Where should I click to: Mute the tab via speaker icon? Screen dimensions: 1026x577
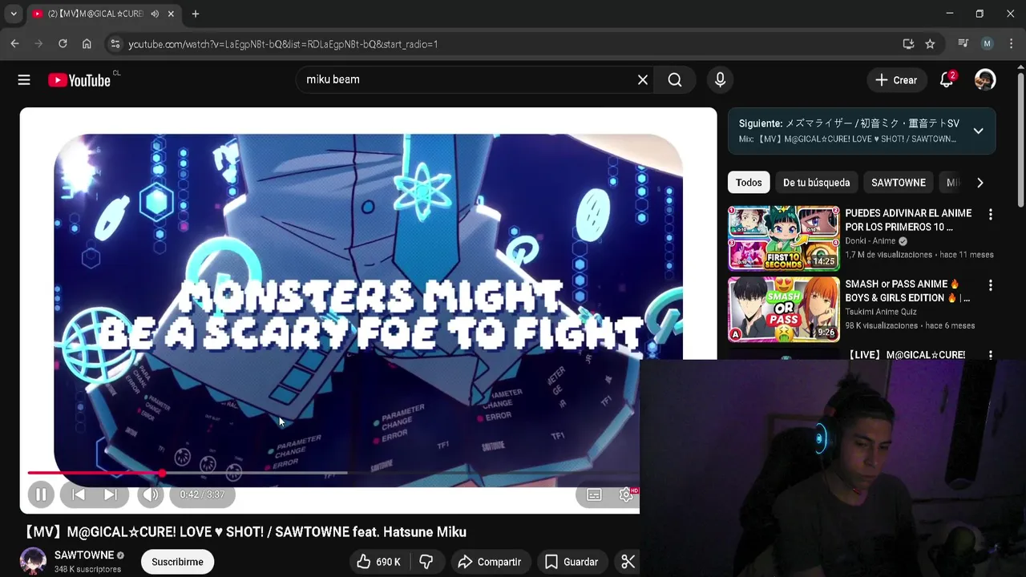[155, 14]
